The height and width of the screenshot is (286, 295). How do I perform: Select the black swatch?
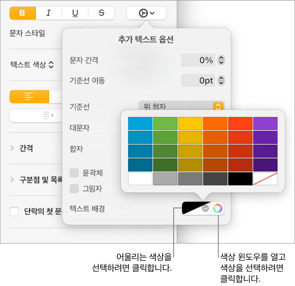click(x=240, y=179)
